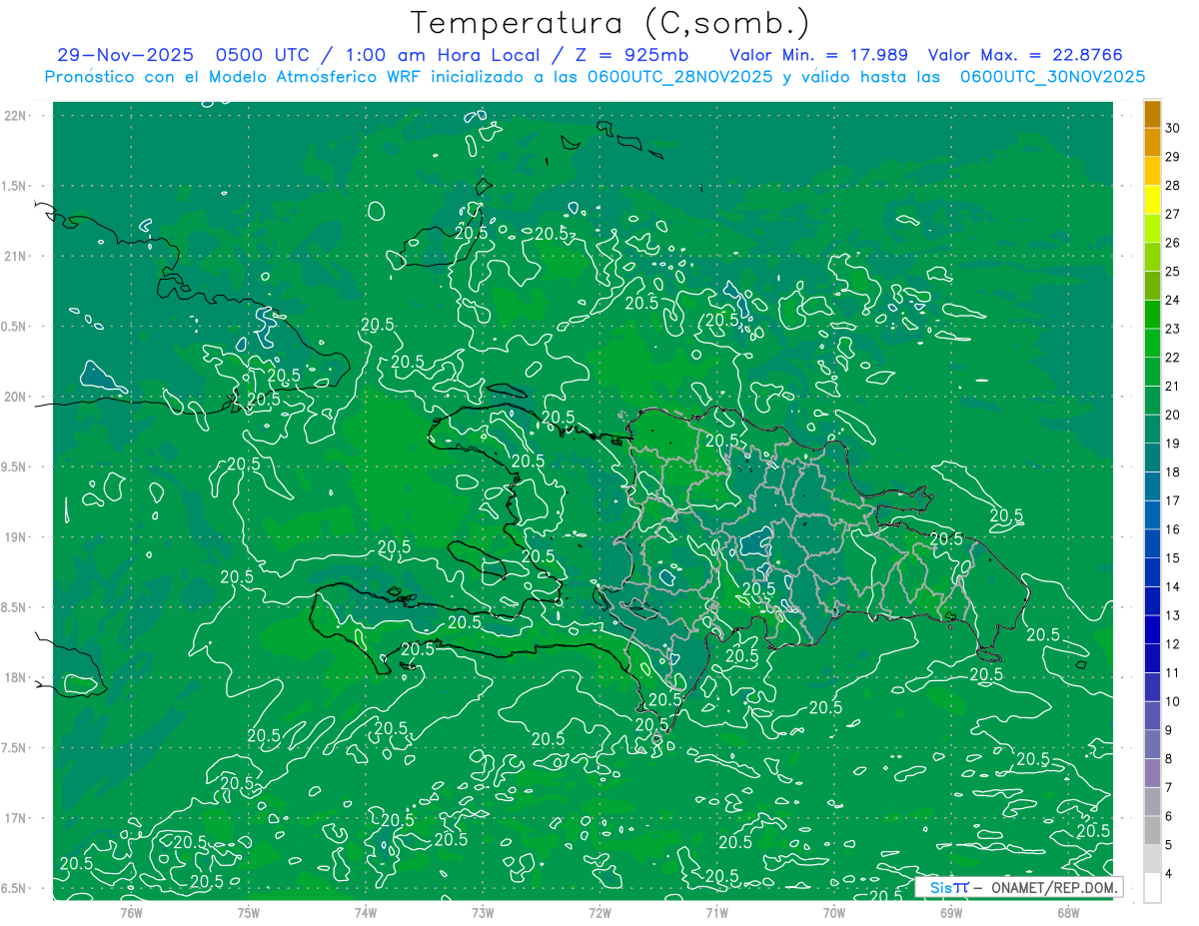
Task: Click the purple swatch between 7 and 8
Action: coord(1152,773)
